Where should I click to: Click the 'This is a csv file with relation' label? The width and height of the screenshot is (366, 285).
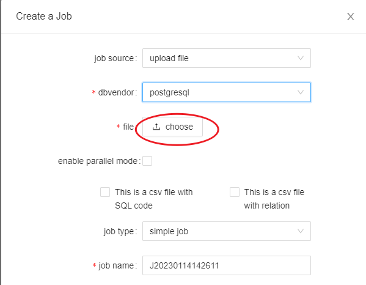pos(274,199)
